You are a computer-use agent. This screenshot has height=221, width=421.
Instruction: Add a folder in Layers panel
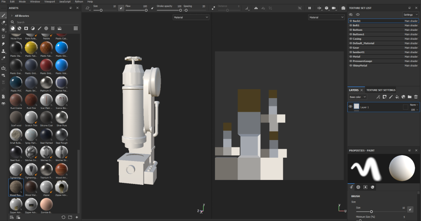(409, 97)
